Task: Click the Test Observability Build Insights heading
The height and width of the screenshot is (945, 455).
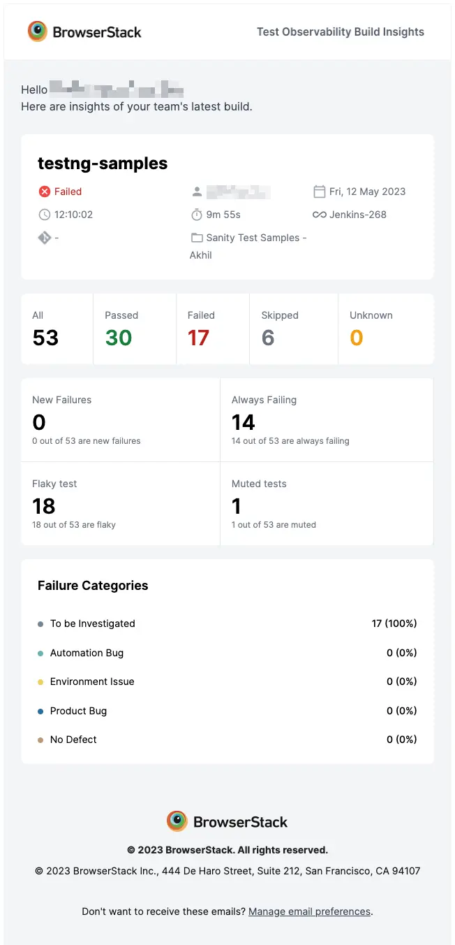Action: click(341, 31)
